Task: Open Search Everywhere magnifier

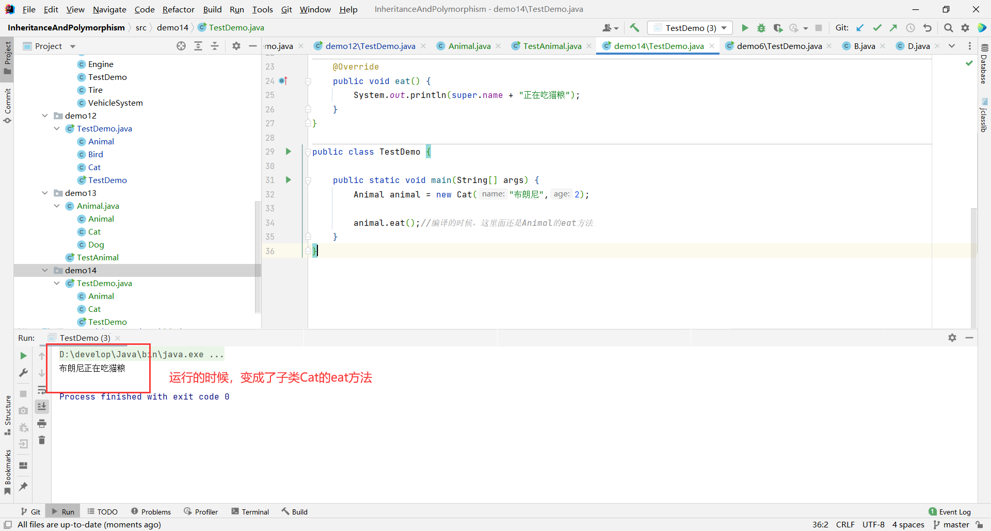Action: click(949, 28)
